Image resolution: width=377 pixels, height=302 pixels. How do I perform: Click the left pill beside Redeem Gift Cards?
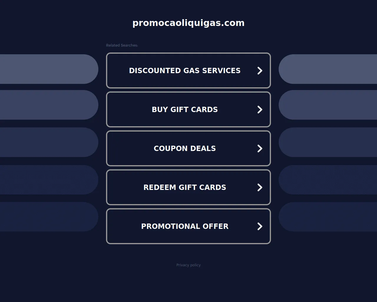(49, 180)
